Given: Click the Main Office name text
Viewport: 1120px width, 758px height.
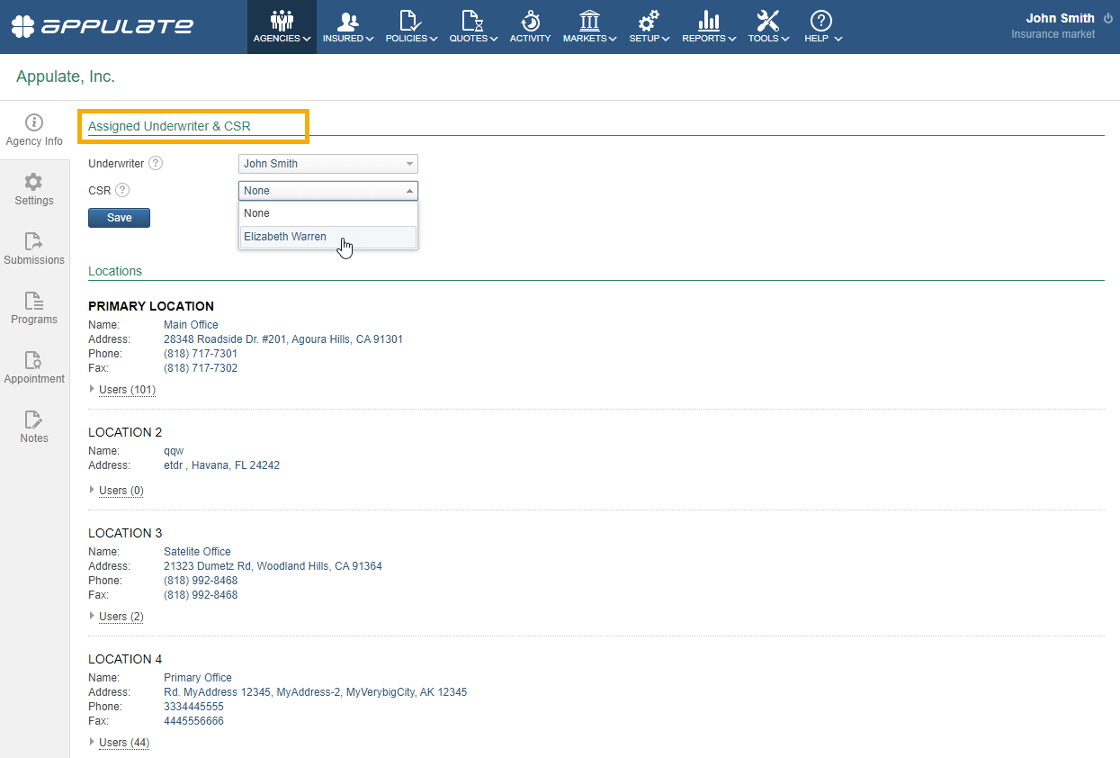Looking at the screenshot, I should [x=191, y=325].
